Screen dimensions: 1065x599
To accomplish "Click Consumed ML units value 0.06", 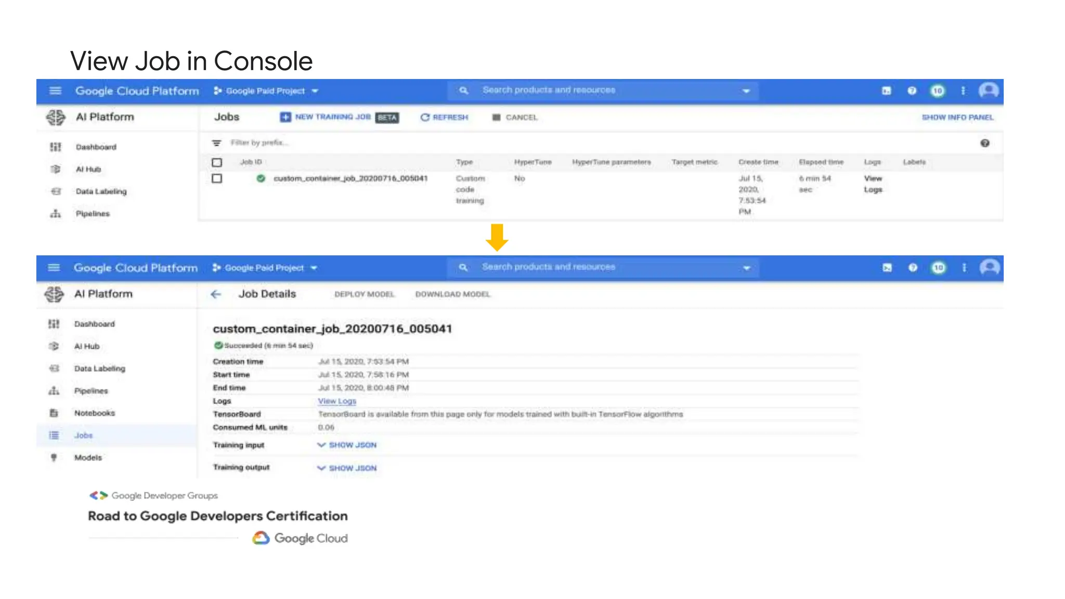I will (326, 427).
